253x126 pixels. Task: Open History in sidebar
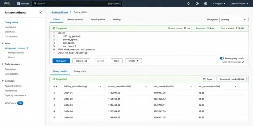[11, 57]
